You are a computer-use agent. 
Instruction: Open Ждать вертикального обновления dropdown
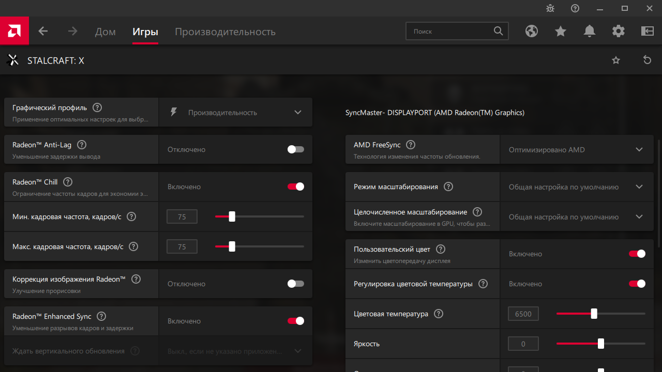[236, 351]
